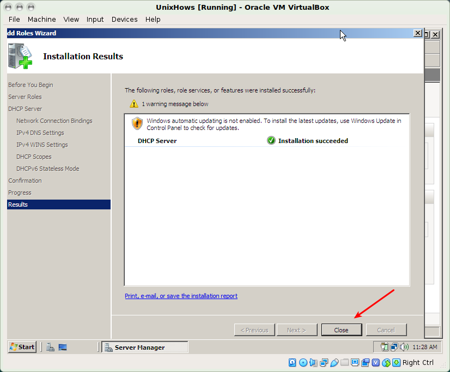Select the Progress step

tap(20, 193)
